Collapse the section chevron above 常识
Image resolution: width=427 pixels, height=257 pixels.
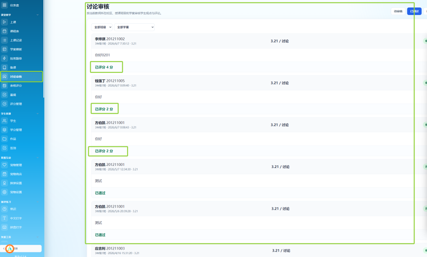point(38,202)
